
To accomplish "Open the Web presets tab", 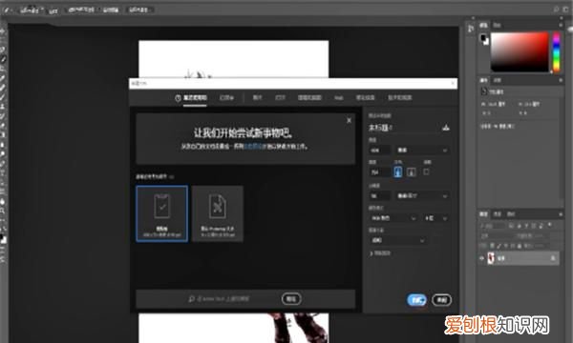I will [x=339, y=98].
